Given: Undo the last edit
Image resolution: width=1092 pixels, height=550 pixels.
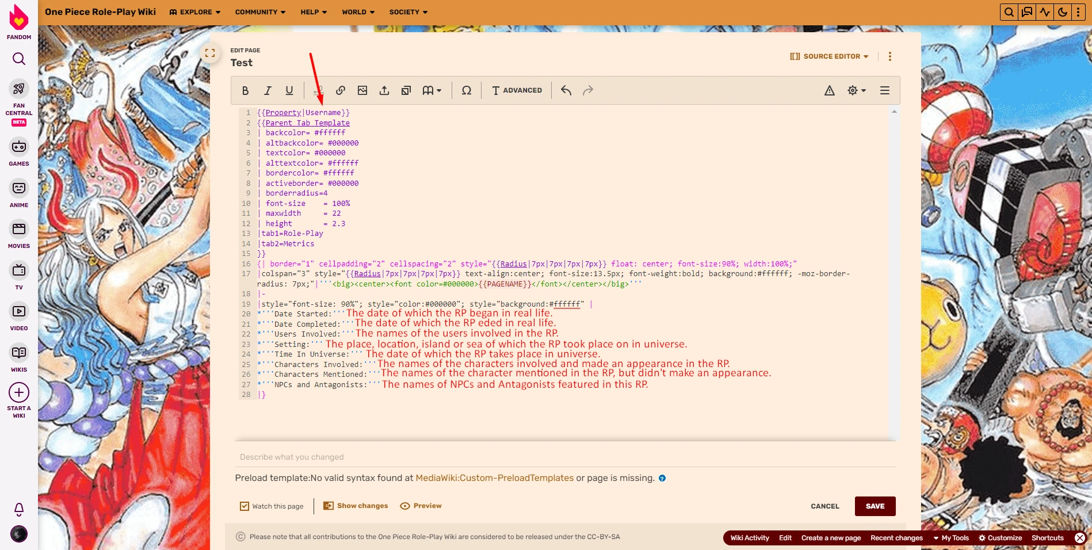Looking at the screenshot, I should click(566, 90).
